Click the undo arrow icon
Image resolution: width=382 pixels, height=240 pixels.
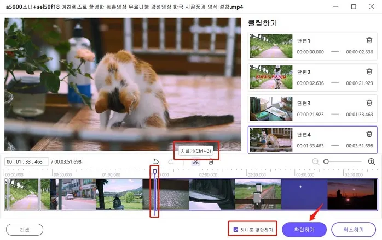[x=155, y=161]
